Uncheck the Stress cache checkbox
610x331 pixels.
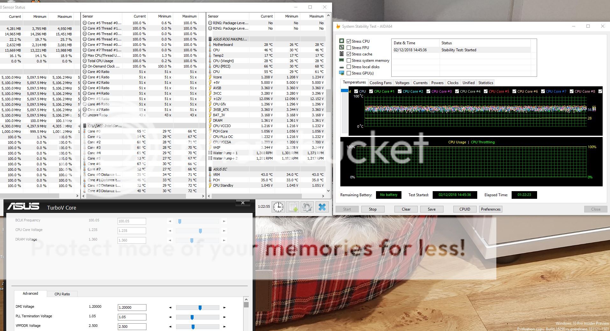pyautogui.click(x=349, y=54)
